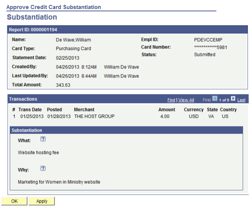The width and height of the screenshot is (252, 208).
Task: Select the 'Website hosting fee' text
Action: click(39, 153)
